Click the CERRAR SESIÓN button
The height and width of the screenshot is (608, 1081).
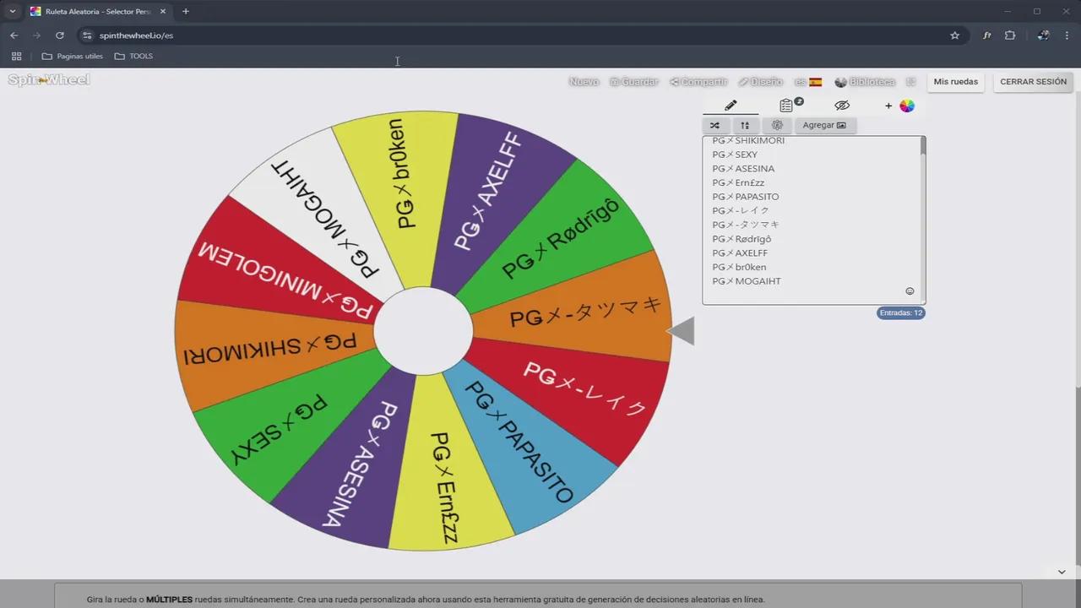pyautogui.click(x=1033, y=82)
